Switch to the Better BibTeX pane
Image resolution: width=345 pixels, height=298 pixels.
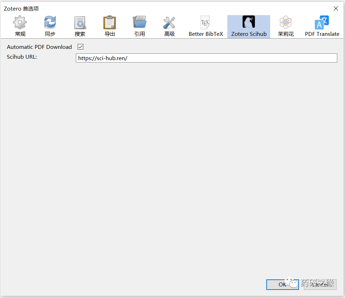click(206, 26)
